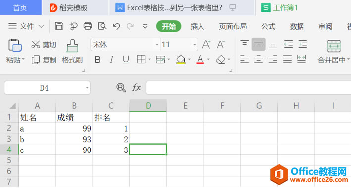Click the Clear eraser icon
The height and width of the screenshot is (188, 351).
221,60
